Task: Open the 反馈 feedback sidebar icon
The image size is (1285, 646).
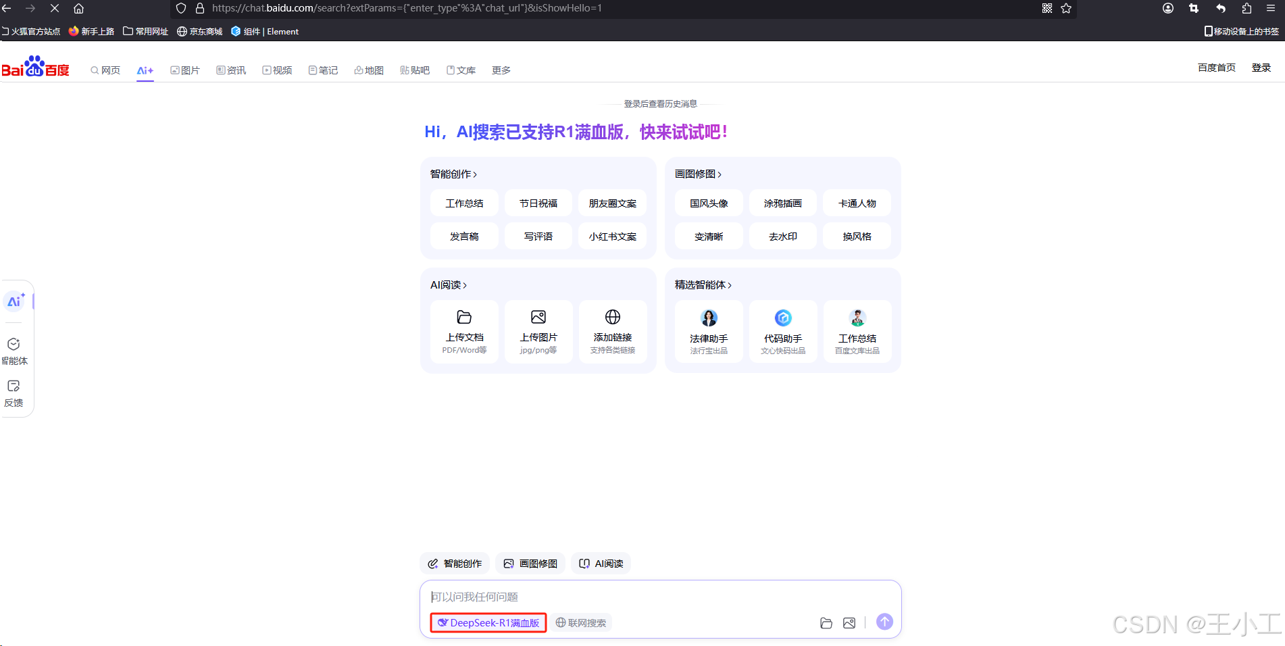Action: point(14,393)
